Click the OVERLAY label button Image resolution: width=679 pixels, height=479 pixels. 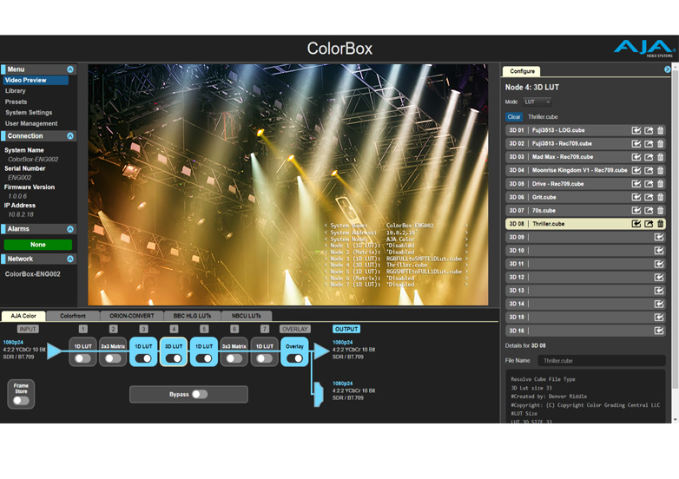(x=295, y=329)
